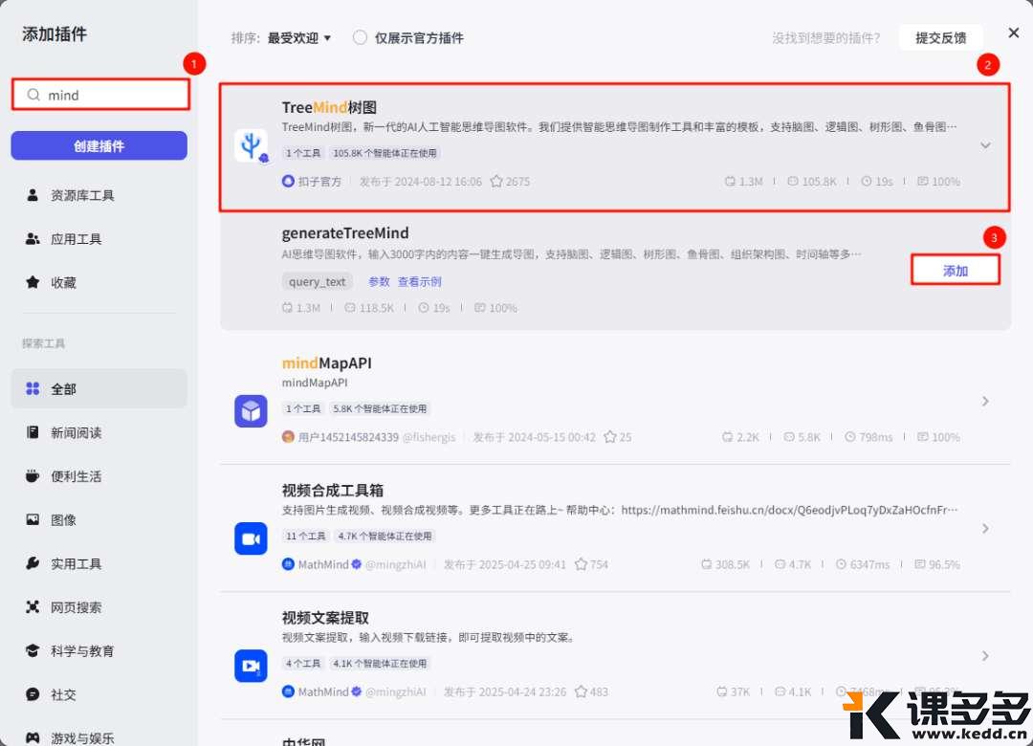The width and height of the screenshot is (1033, 746).
Task: Click the 全部 grid icon
Action: coord(33,389)
